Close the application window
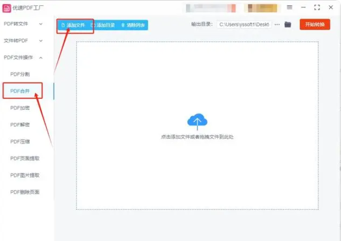342x241 pixels. point(331,7)
